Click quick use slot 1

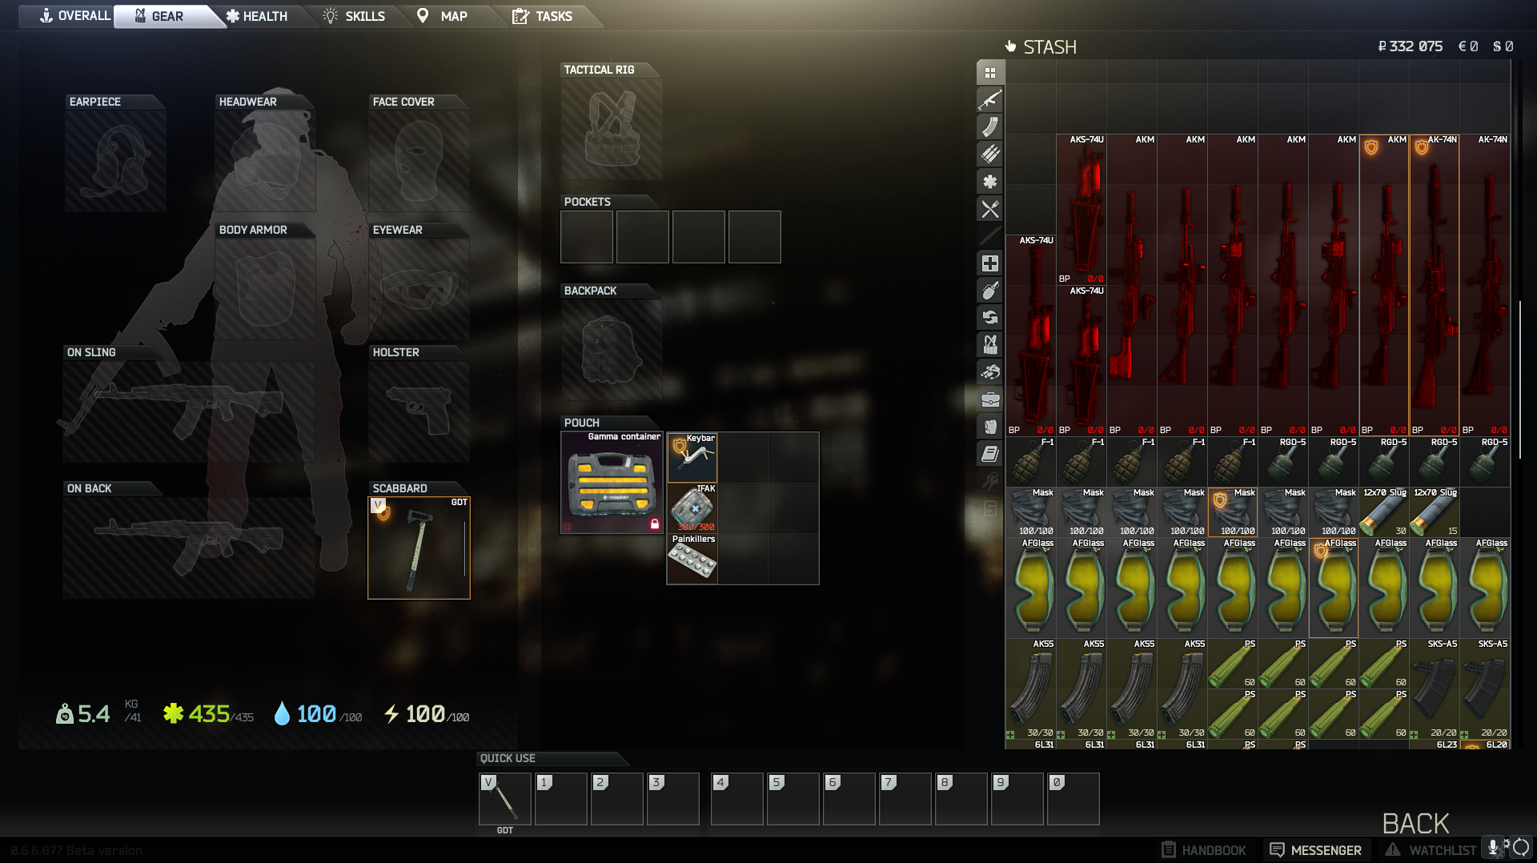[x=561, y=798]
